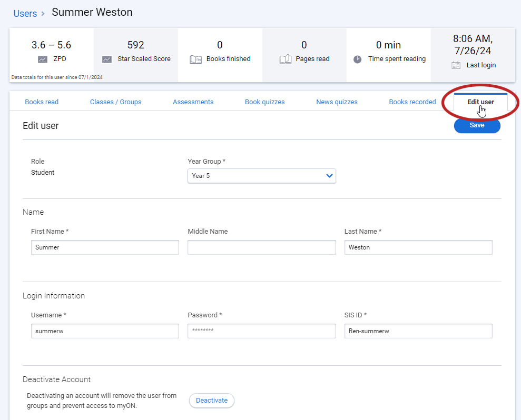The width and height of the screenshot is (521, 420).
Task: Click the Last Name input field
Action: point(418,247)
